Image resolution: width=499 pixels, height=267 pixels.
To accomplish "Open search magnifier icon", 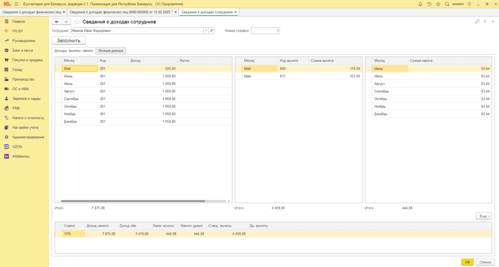I will (x=447, y=4).
